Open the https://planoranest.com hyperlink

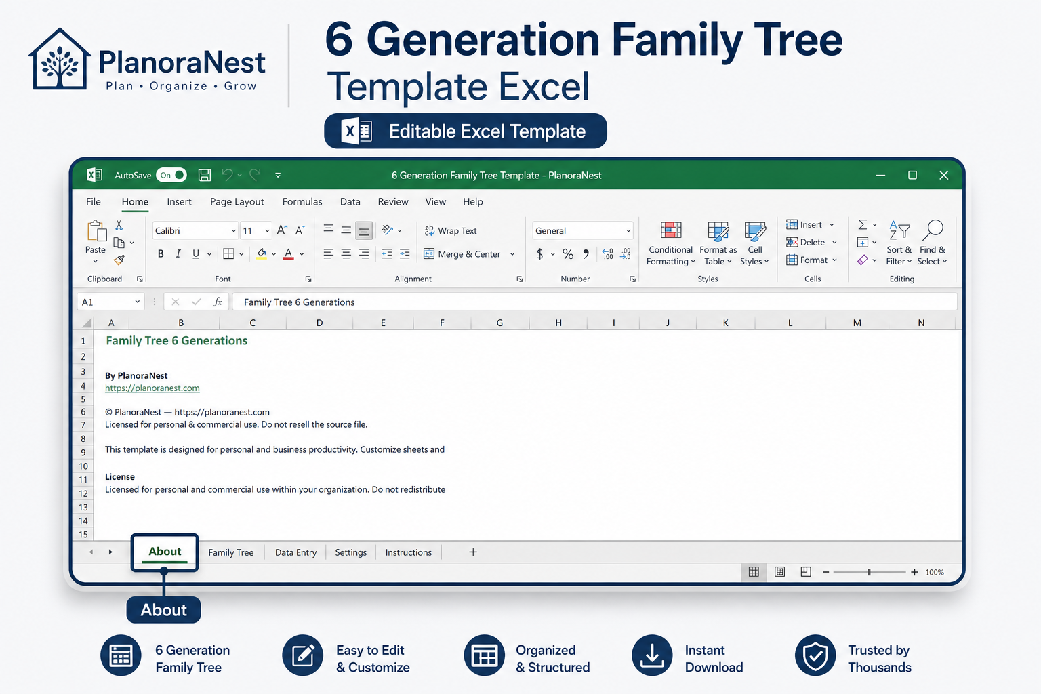152,388
